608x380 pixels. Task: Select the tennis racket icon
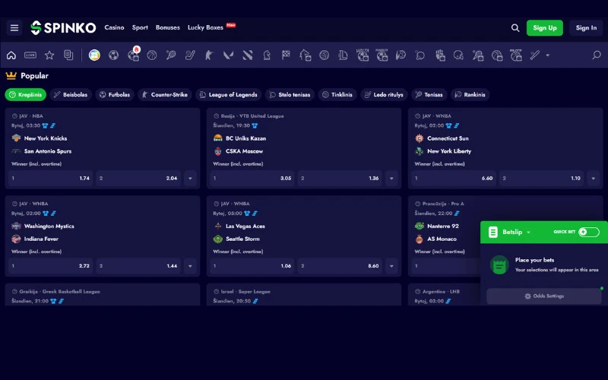(171, 55)
